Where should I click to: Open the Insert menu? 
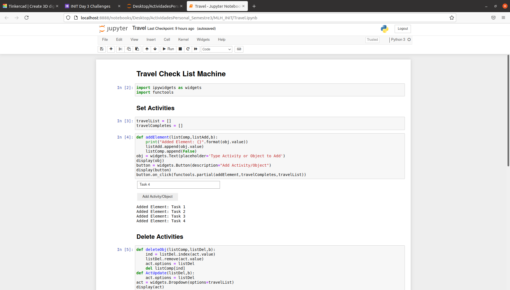[x=151, y=40]
